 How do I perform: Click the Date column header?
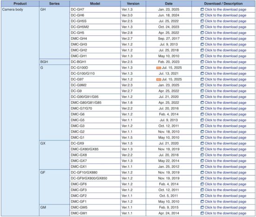[x=168, y=4]
